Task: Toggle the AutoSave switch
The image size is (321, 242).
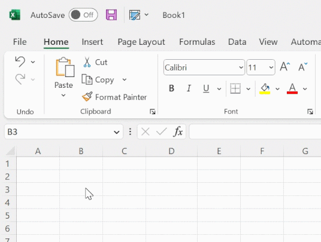Action: tap(83, 15)
